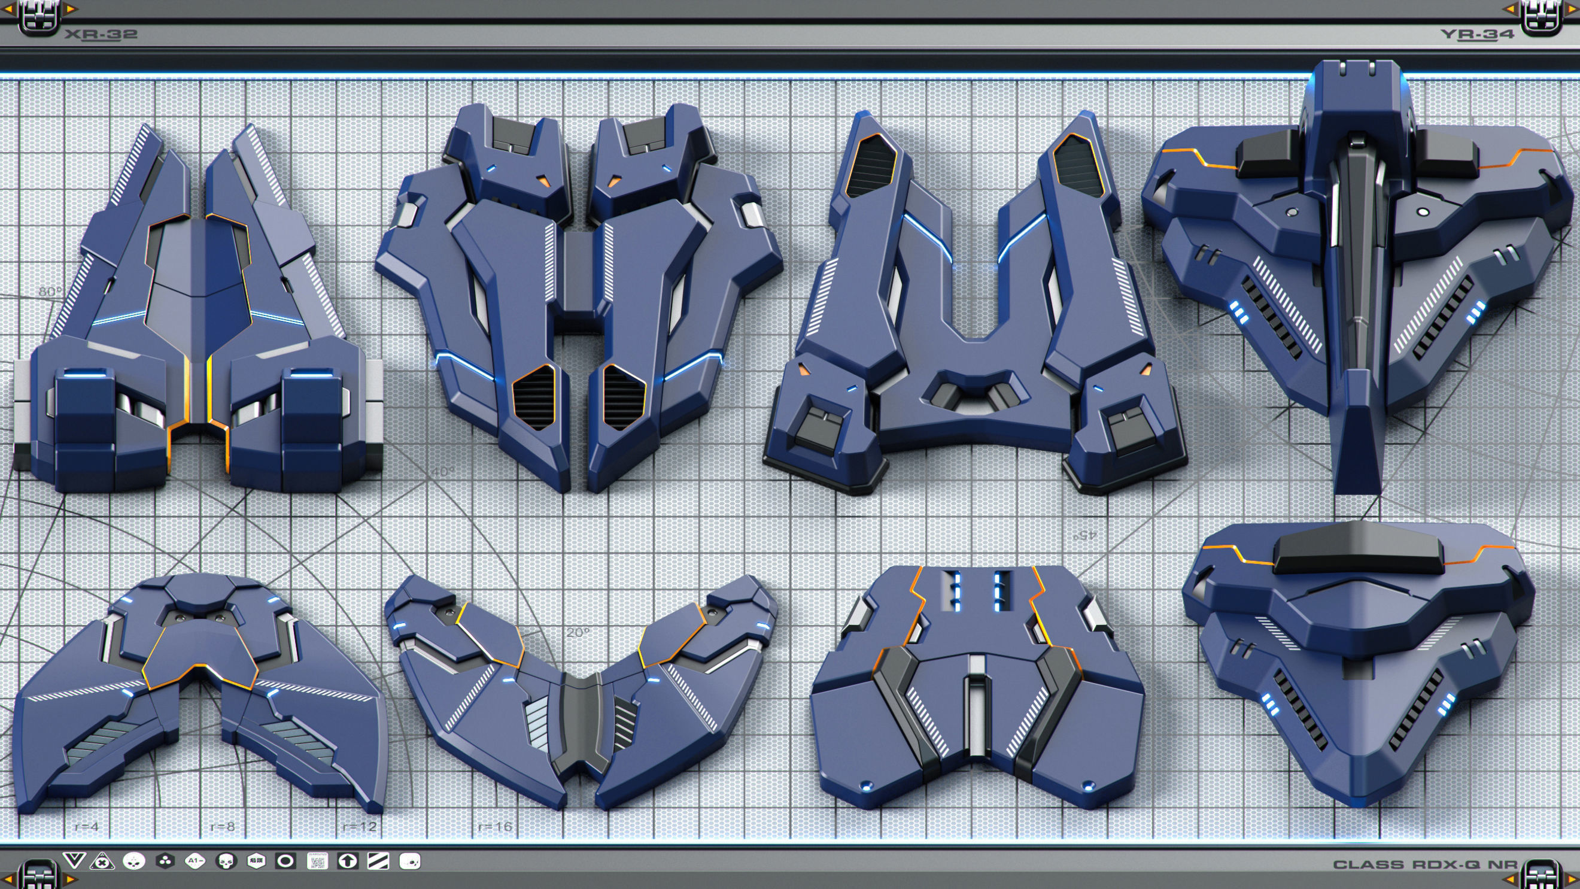The image size is (1580, 889).
Task: Click the CLASS RDX-Q NR label
Action: point(1425,865)
